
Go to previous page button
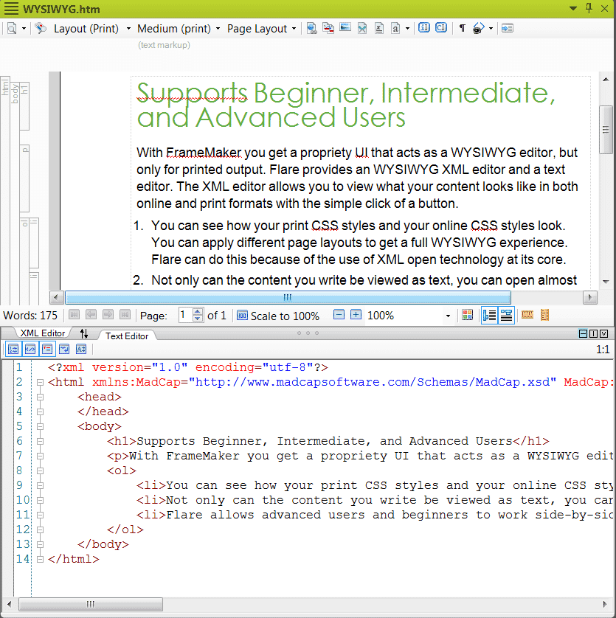[91, 314]
